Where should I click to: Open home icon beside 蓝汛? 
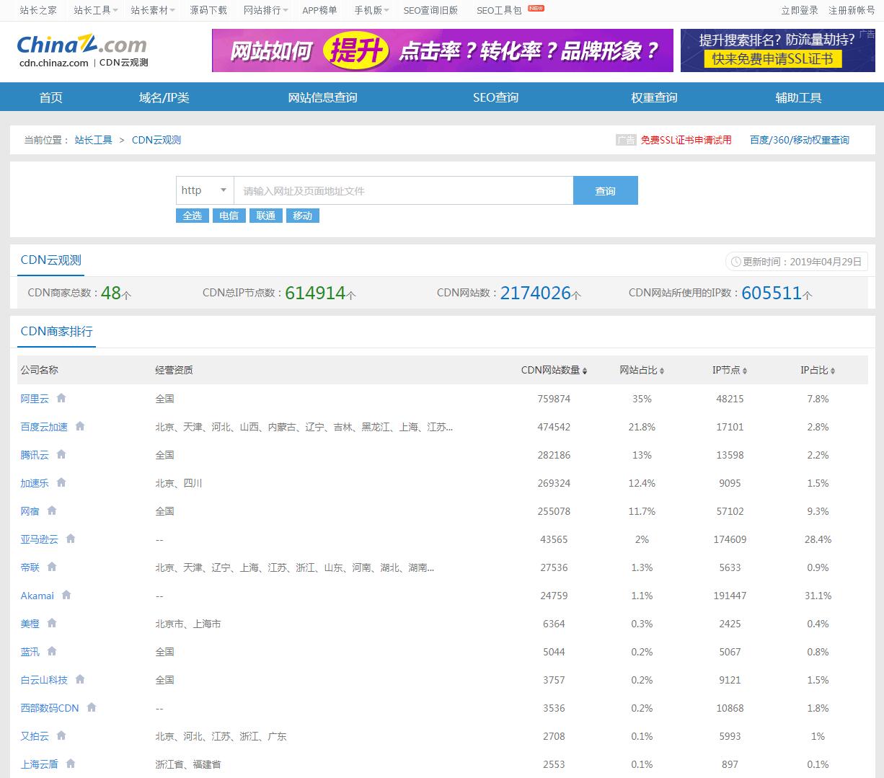coord(52,651)
